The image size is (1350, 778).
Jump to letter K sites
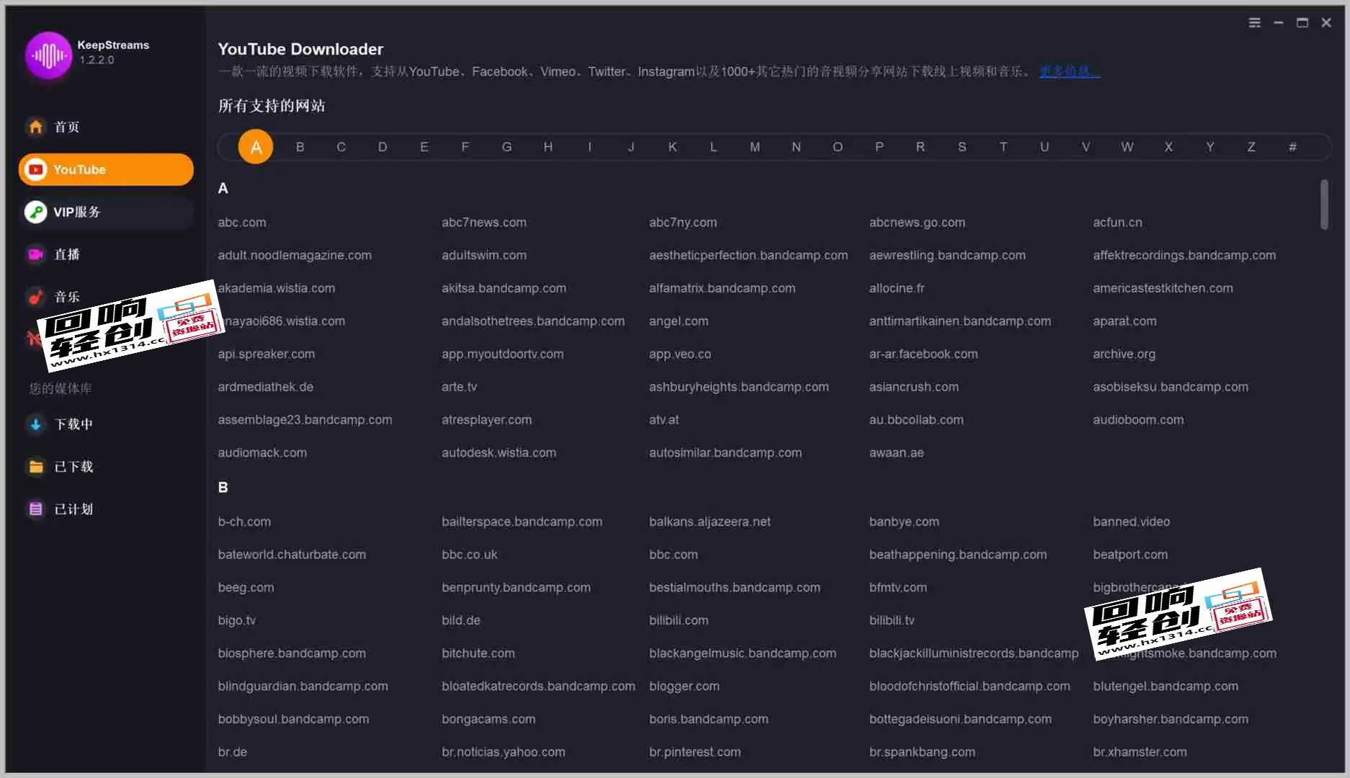(672, 147)
